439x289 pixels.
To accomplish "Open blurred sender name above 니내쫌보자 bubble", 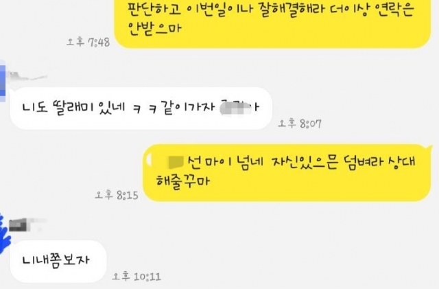I will point(27,224).
